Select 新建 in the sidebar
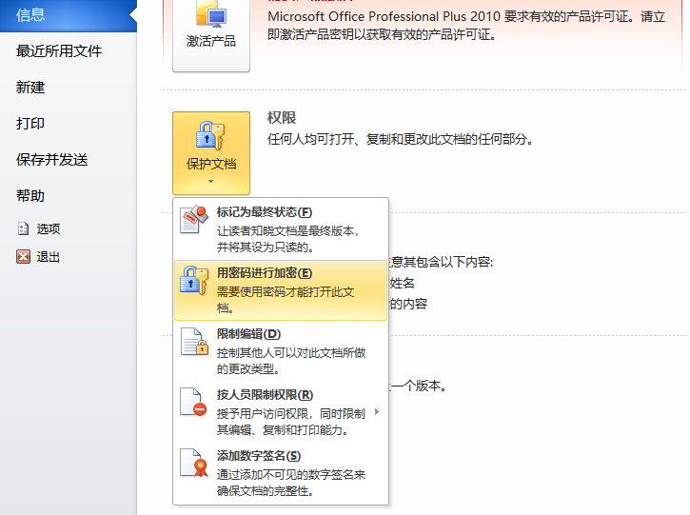 (30, 88)
